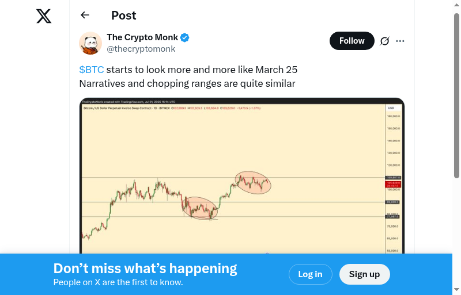The width and height of the screenshot is (461, 295).
Task: Click the upper-right circled range on the chart
Action: pos(252,182)
